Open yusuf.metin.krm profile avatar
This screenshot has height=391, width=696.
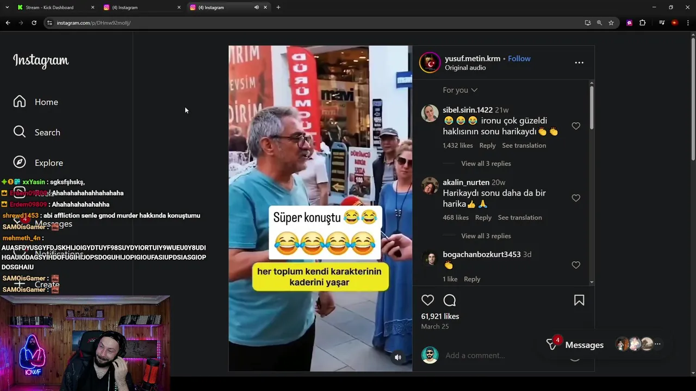pos(430,62)
